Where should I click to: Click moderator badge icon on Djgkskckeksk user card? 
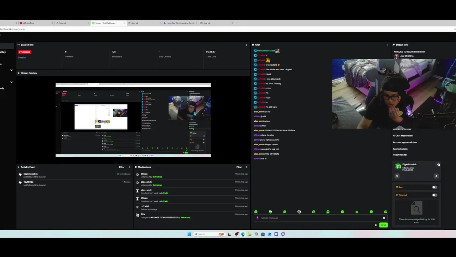point(436,176)
